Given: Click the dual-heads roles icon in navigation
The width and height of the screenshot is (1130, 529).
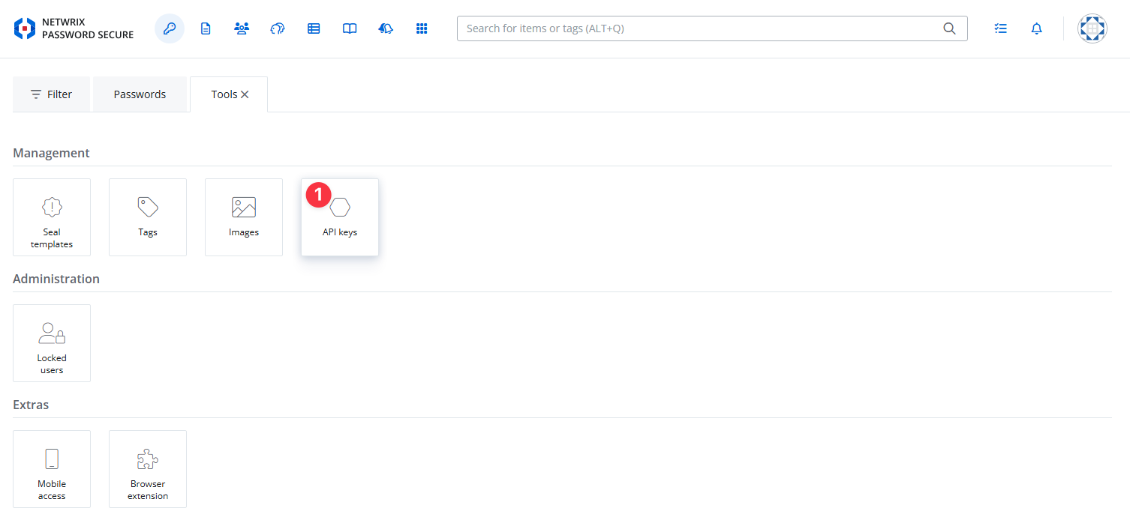Looking at the screenshot, I should [277, 28].
